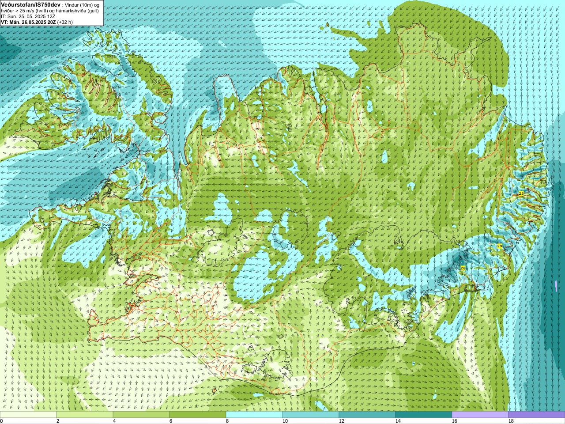The height and width of the screenshot is (424, 565).
Task: Click the legend tick number 18
Action: pyautogui.click(x=511, y=421)
